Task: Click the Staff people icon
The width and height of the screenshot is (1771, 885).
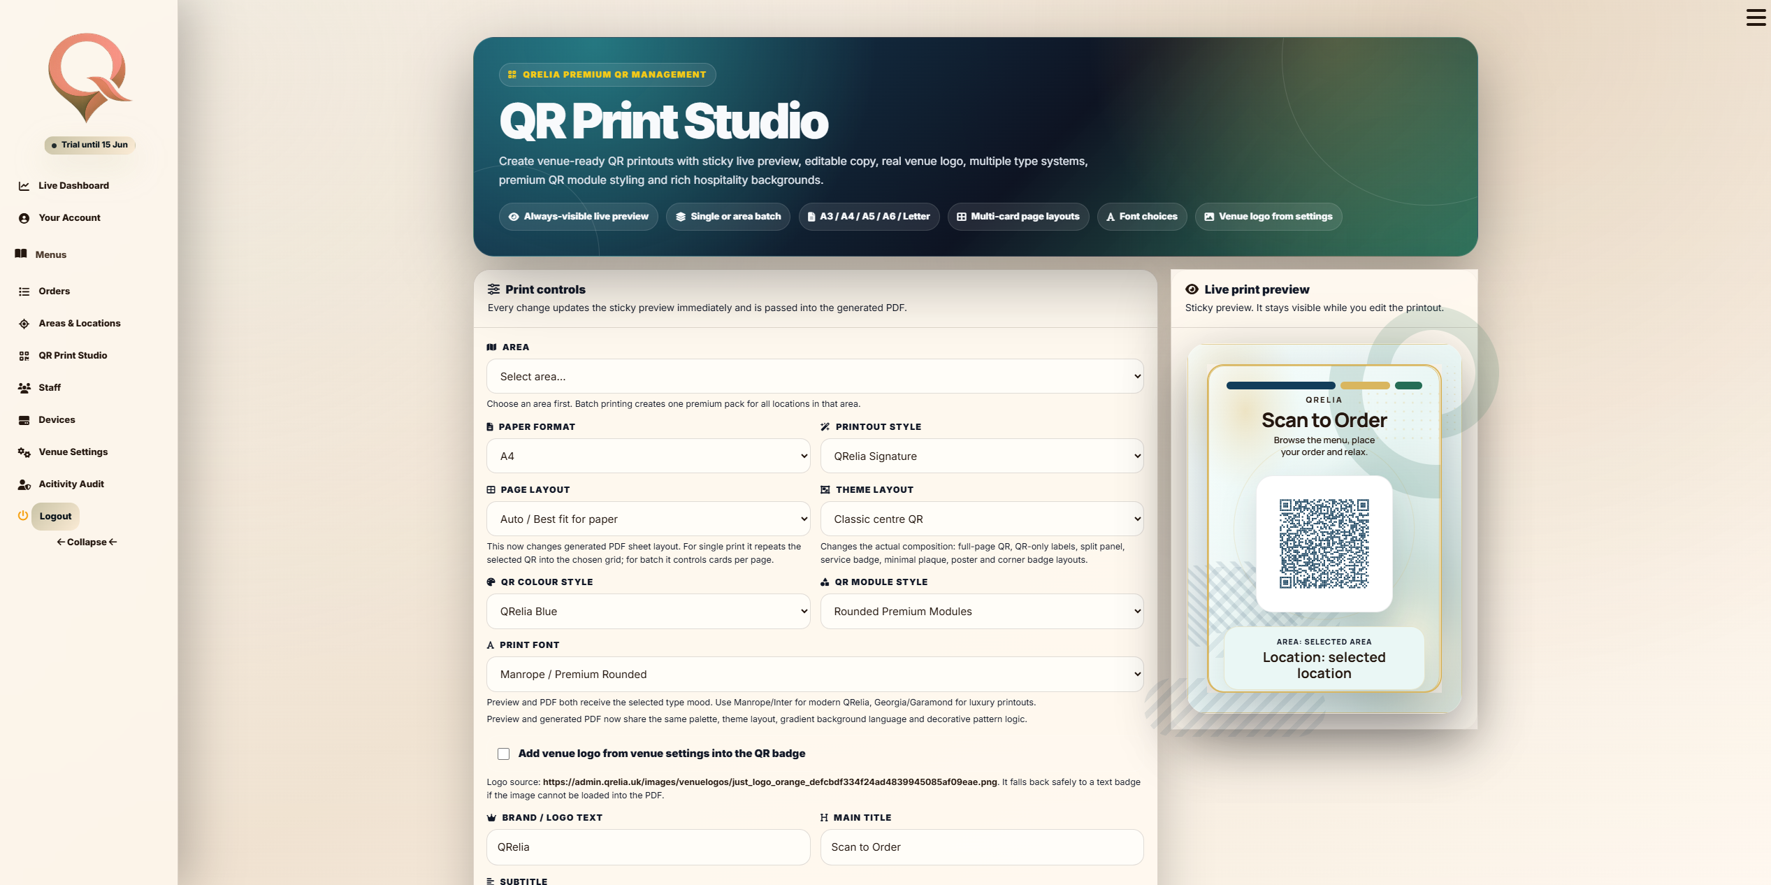Action: coord(24,388)
